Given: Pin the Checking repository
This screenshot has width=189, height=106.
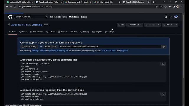Looking at the screenshot, I should pos(121,25).
